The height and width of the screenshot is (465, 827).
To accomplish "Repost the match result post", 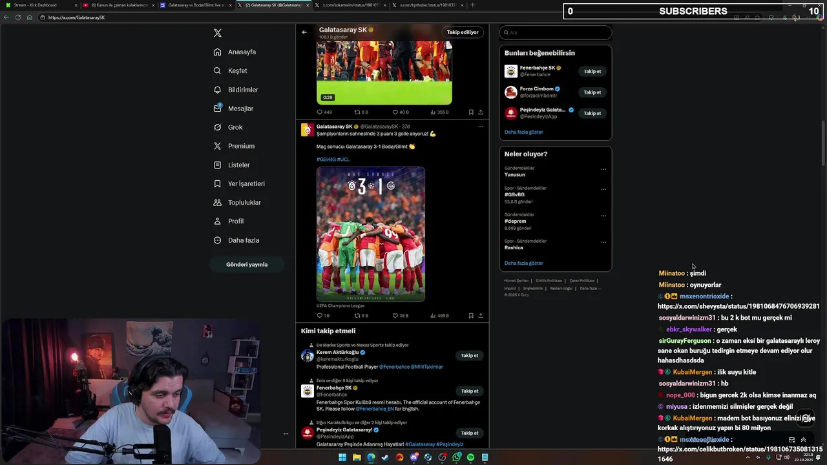I will click(357, 316).
